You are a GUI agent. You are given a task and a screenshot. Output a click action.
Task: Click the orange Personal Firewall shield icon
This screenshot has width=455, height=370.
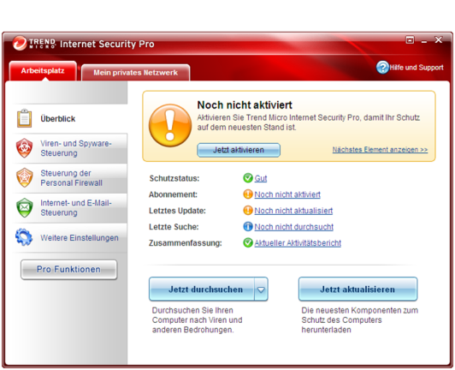pos(24,177)
